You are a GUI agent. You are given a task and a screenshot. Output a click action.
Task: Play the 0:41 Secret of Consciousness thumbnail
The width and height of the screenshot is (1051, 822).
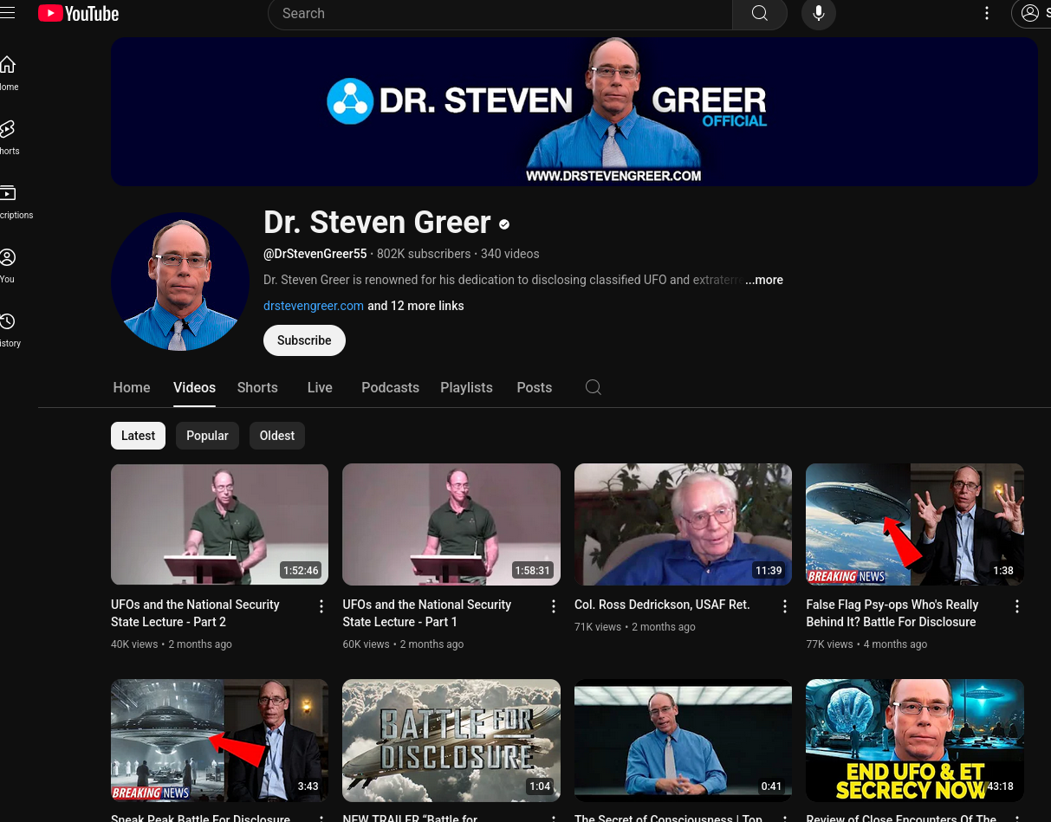click(x=683, y=741)
